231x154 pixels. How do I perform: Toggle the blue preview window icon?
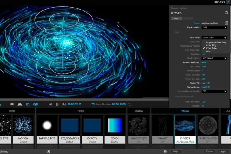[28, 104]
